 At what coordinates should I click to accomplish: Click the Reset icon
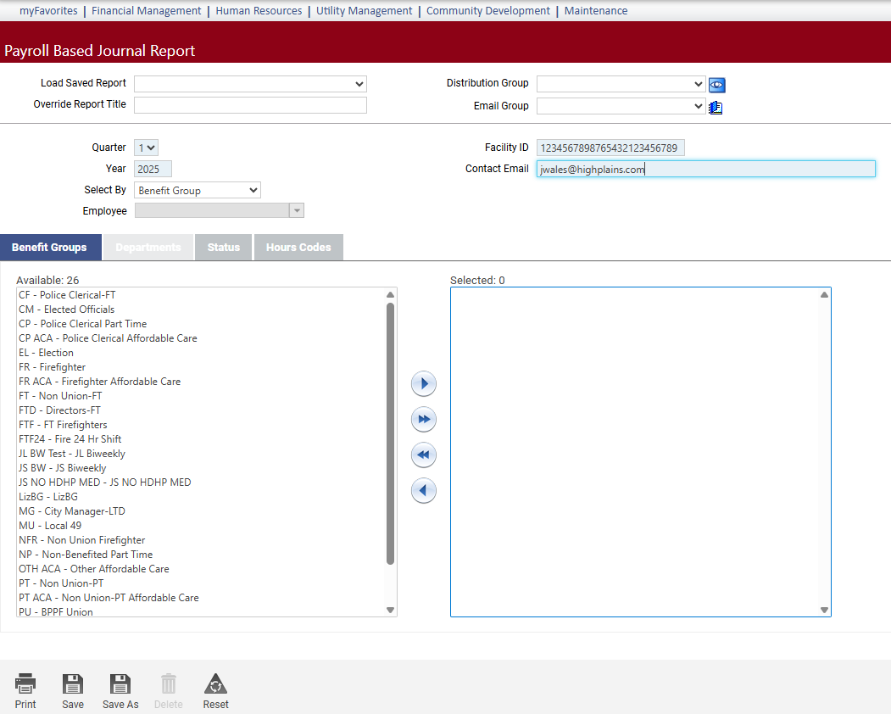pyautogui.click(x=215, y=684)
